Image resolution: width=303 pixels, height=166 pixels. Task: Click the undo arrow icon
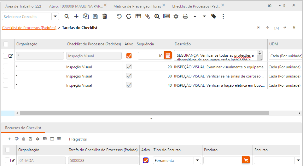coord(119,16)
